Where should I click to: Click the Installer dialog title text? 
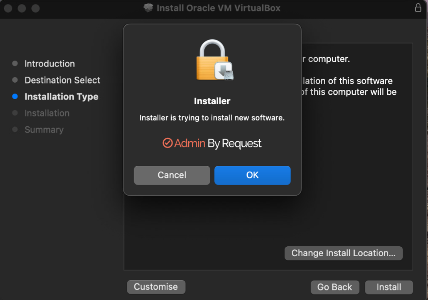pyautogui.click(x=212, y=101)
